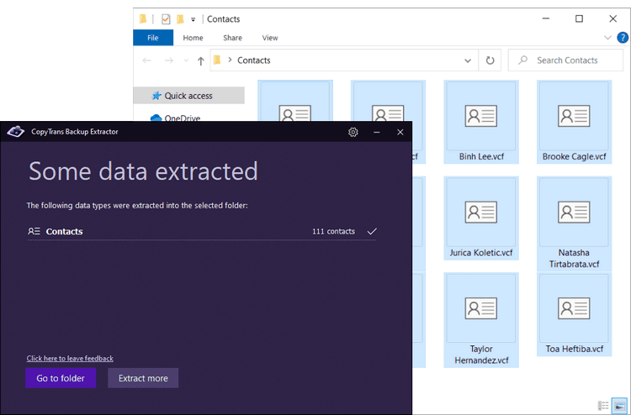Viewport: 631px width, 415px height.
Task: Click the Properties quick access toolbar icon
Action: [166, 18]
